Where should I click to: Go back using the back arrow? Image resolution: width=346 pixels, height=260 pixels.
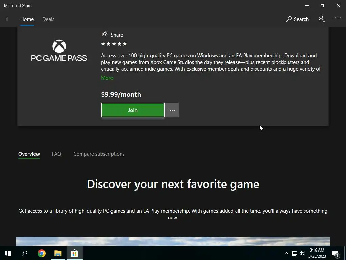8,19
